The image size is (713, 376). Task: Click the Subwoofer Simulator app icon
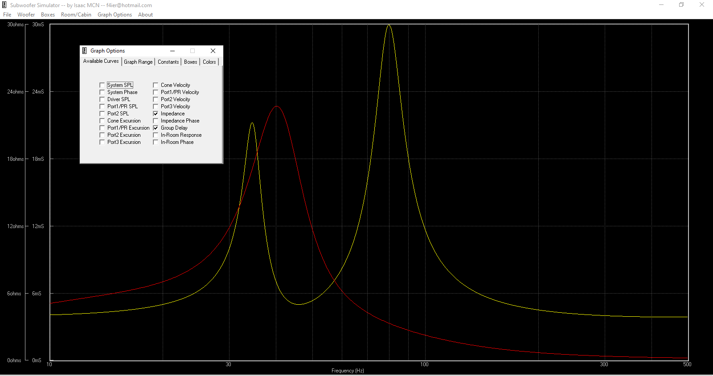[4, 5]
